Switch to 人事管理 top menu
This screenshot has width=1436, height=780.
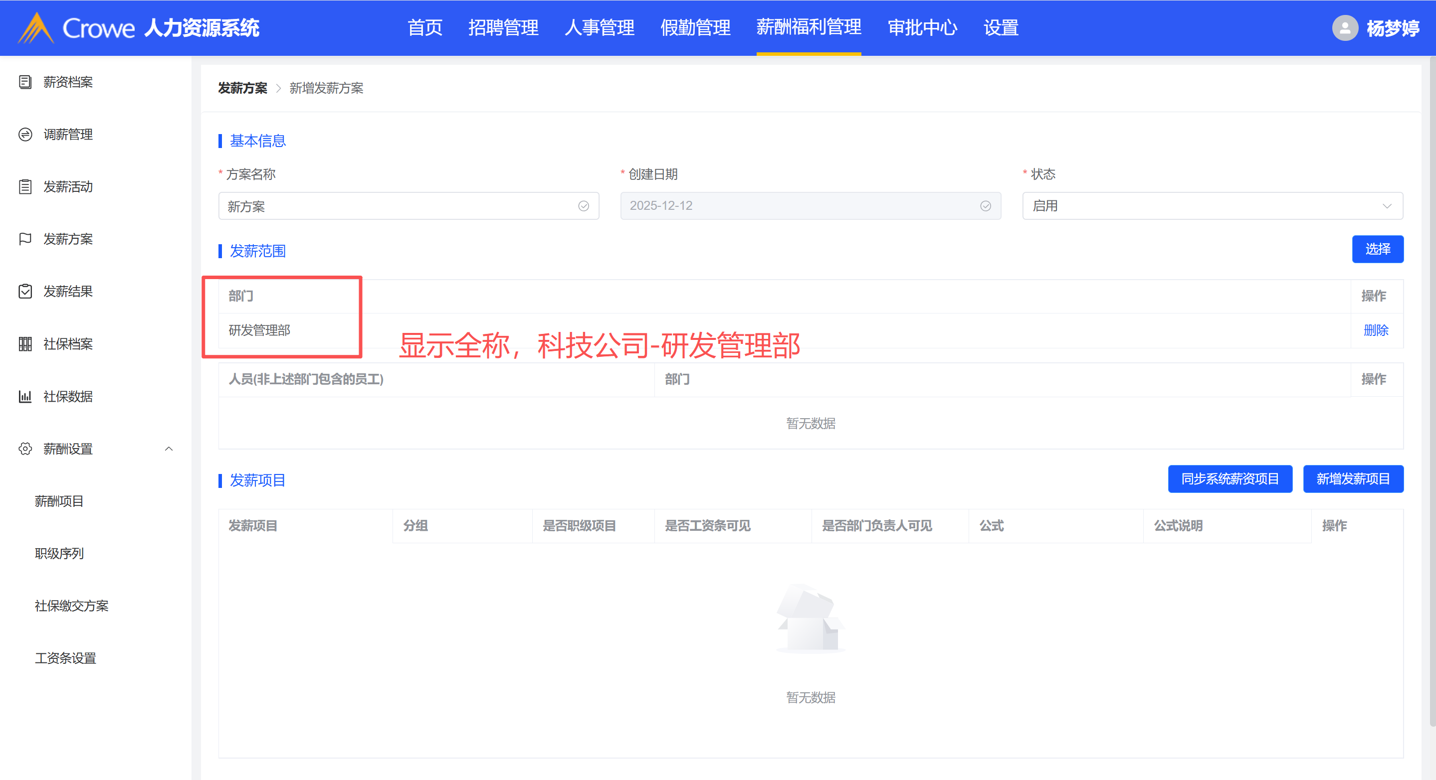[599, 28]
